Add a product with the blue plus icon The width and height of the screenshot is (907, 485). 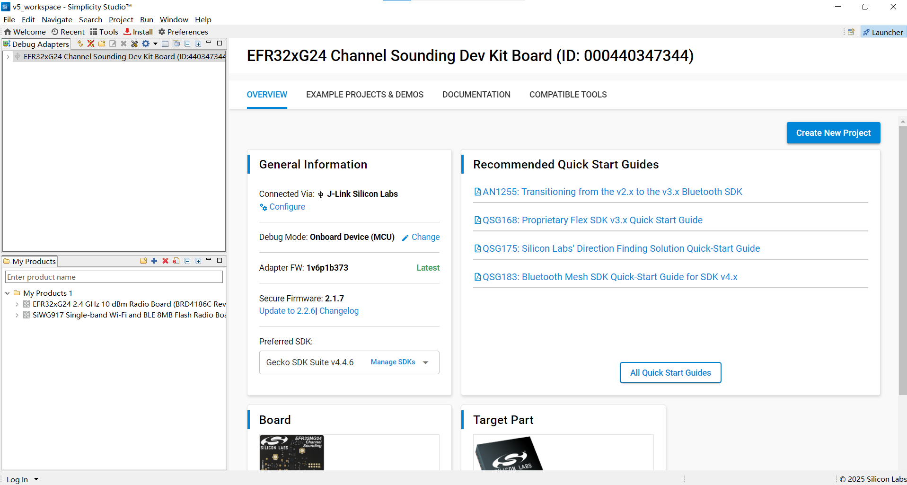pyautogui.click(x=154, y=261)
